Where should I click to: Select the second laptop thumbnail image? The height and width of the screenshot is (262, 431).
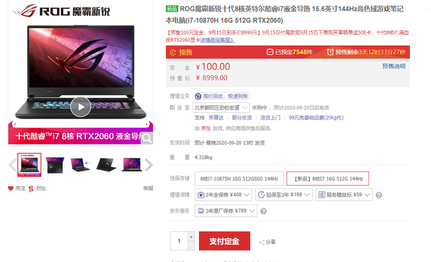click(55, 165)
